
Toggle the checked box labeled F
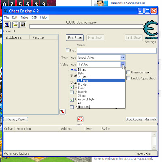(72, 100)
